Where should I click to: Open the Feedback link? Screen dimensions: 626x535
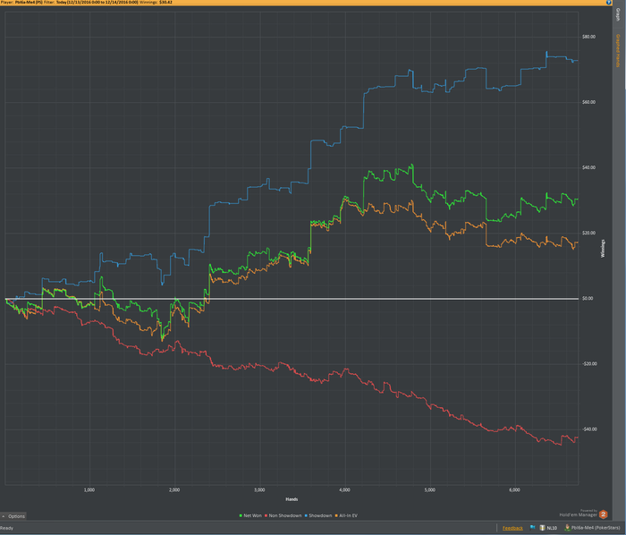512,528
